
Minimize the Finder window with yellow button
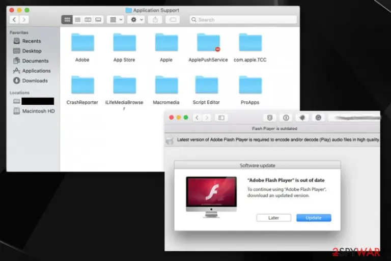click(x=19, y=10)
